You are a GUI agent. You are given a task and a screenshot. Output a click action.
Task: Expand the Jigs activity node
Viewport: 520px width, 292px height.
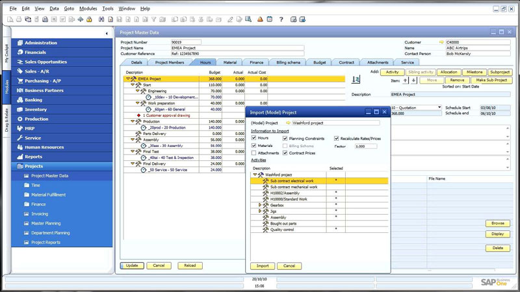260,211
